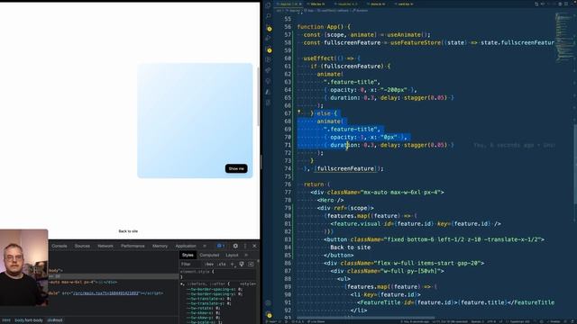Select body.font-body in the DevTools breadcrumb
577x324 pixels.
tap(29, 320)
